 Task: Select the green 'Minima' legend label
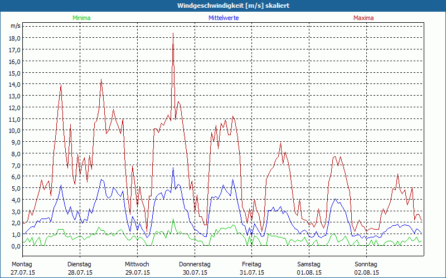click(x=81, y=18)
